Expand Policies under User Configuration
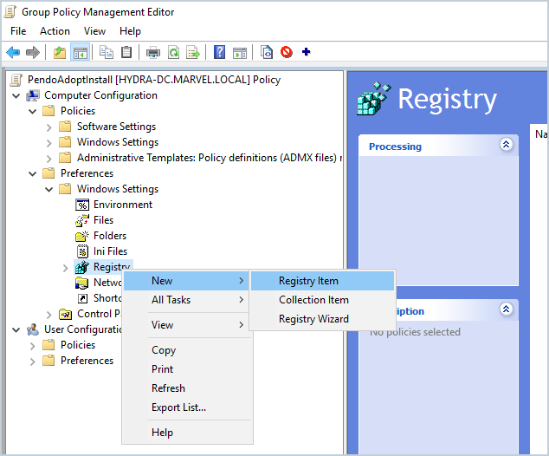549x456 pixels. 33,346
